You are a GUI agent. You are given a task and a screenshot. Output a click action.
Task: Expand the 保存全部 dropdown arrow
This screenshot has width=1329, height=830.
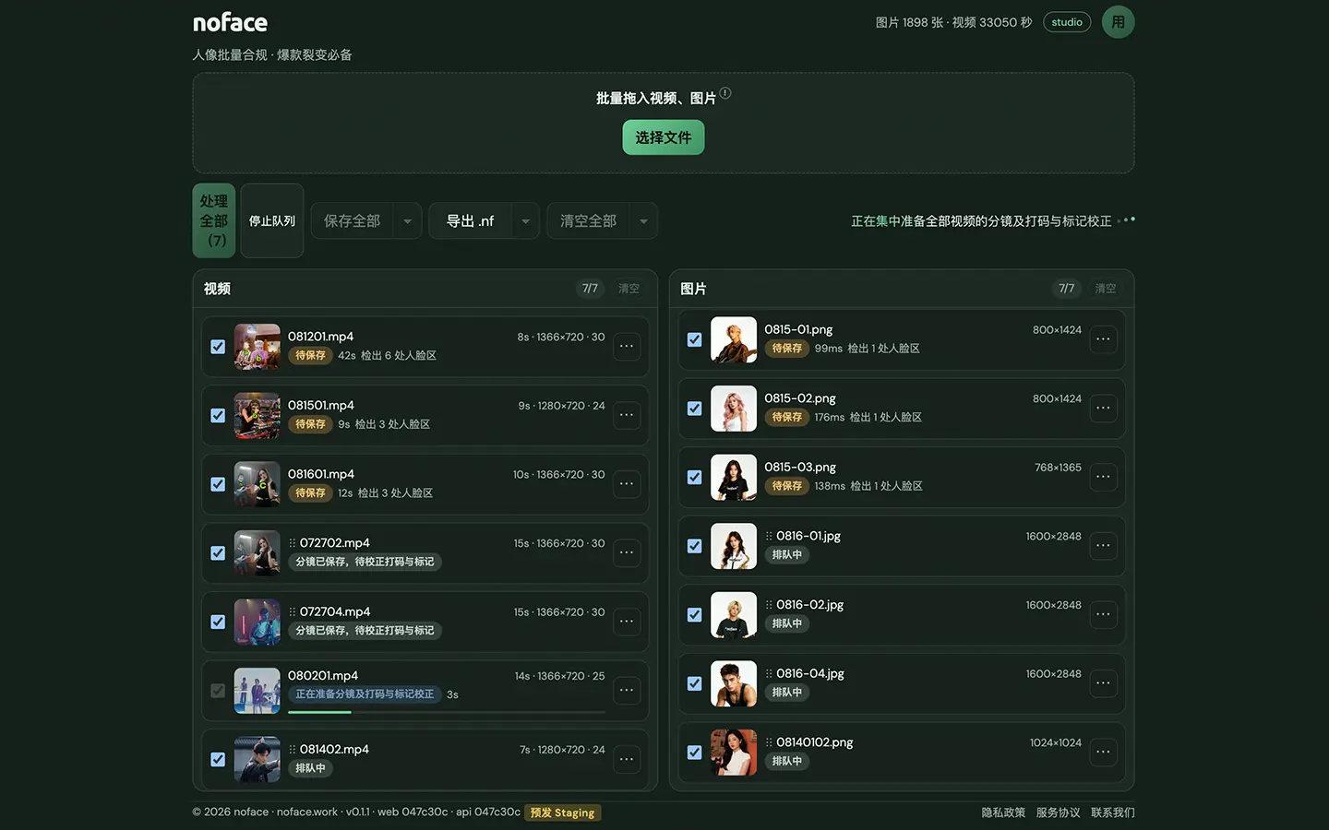(407, 221)
